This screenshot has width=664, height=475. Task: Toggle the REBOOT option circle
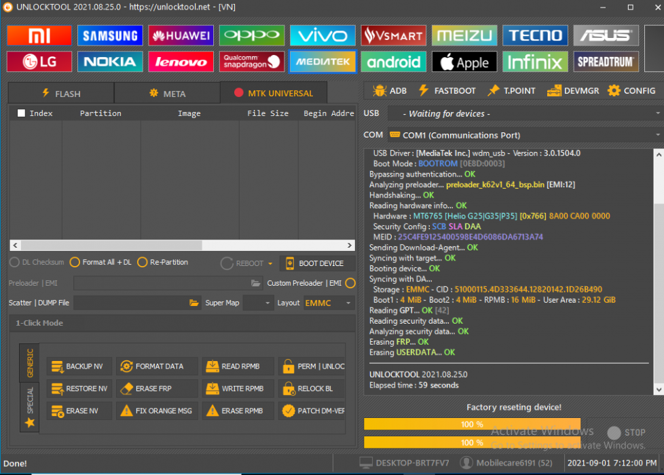[x=227, y=263]
